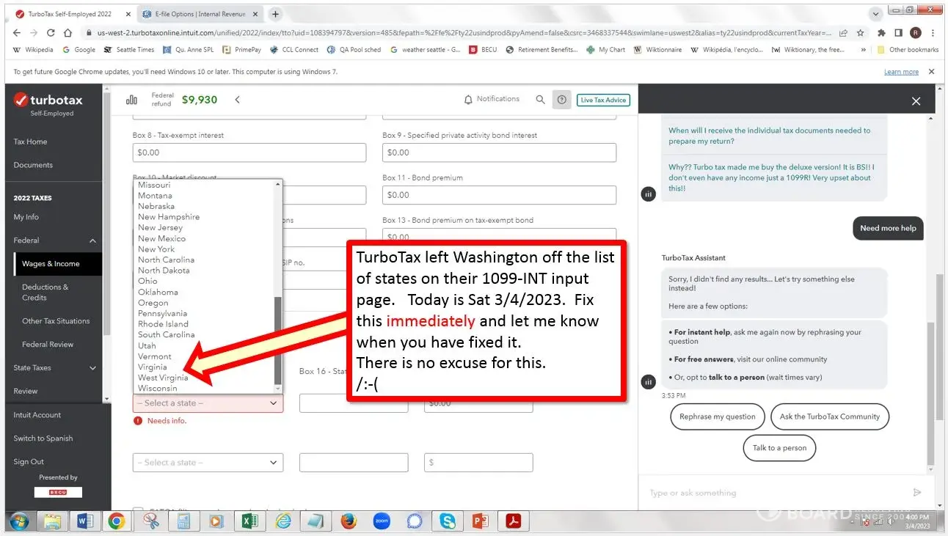Click Rephrase my question button
948x536 pixels.
[x=718, y=416]
